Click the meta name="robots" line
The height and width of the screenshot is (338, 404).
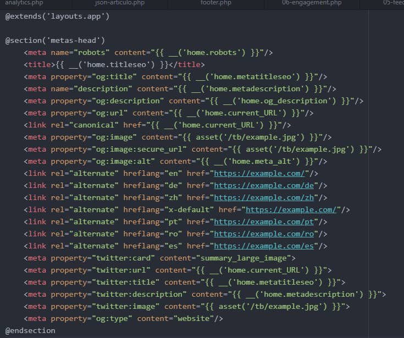point(148,53)
